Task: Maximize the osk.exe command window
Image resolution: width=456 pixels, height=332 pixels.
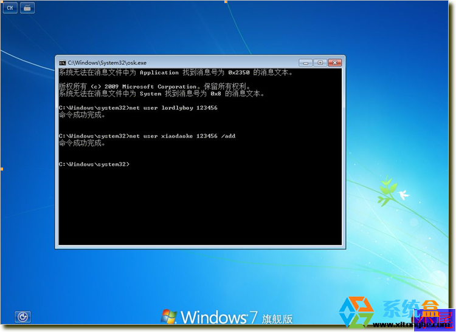Action: coord(320,63)
